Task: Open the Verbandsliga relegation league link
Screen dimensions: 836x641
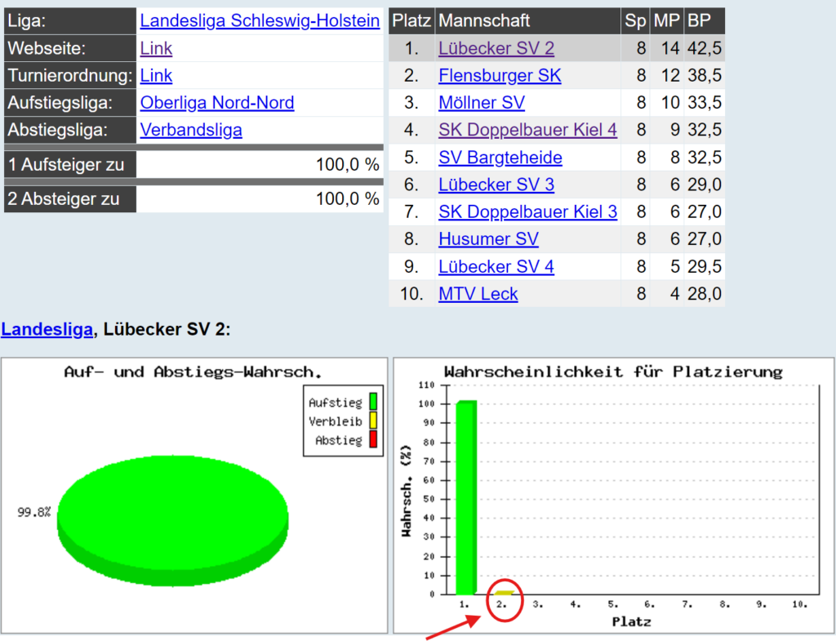Action: tap(191, 130)
